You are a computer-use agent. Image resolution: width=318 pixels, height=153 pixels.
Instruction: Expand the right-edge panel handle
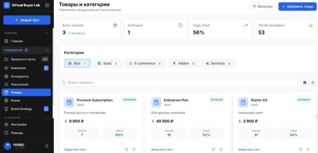click(316, 116)
